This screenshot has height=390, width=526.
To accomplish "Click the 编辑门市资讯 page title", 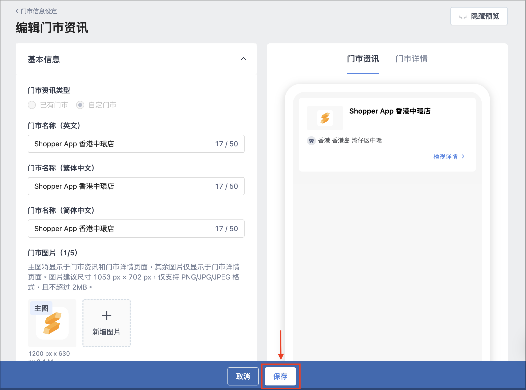I will tap(52, 27).
